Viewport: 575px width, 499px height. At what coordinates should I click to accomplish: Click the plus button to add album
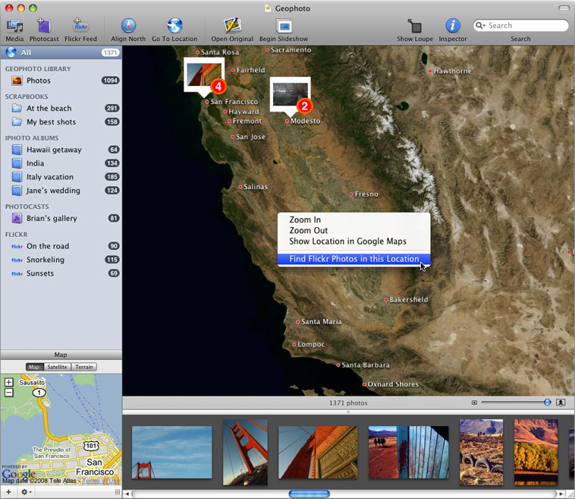pos(8,492)
